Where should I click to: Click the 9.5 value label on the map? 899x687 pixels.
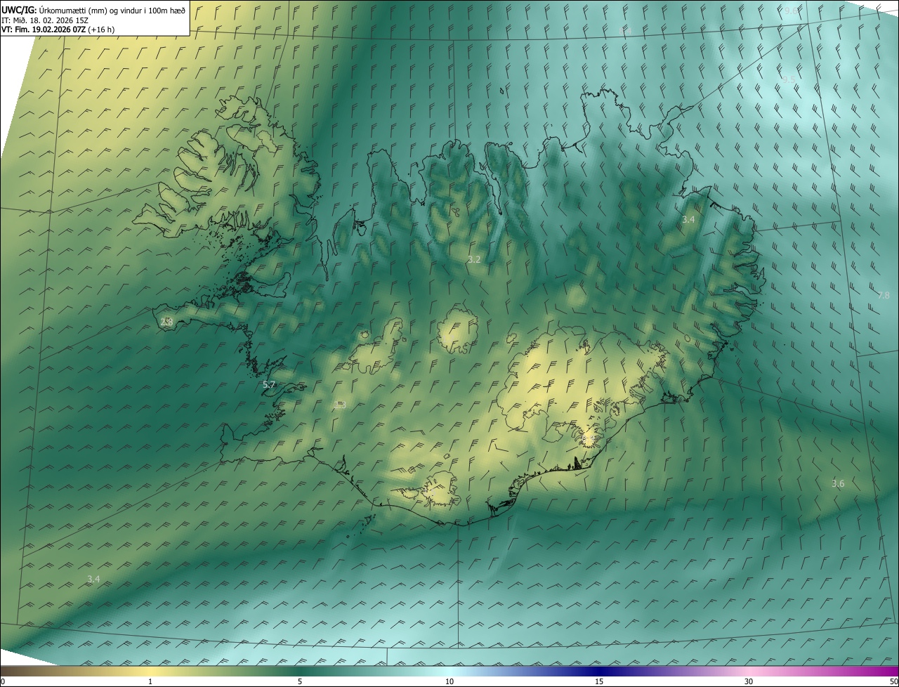point(789,79)
